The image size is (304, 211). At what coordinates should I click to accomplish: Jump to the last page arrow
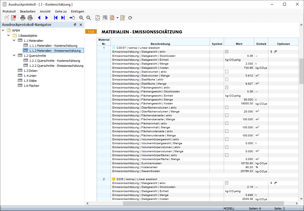point(63,18)
